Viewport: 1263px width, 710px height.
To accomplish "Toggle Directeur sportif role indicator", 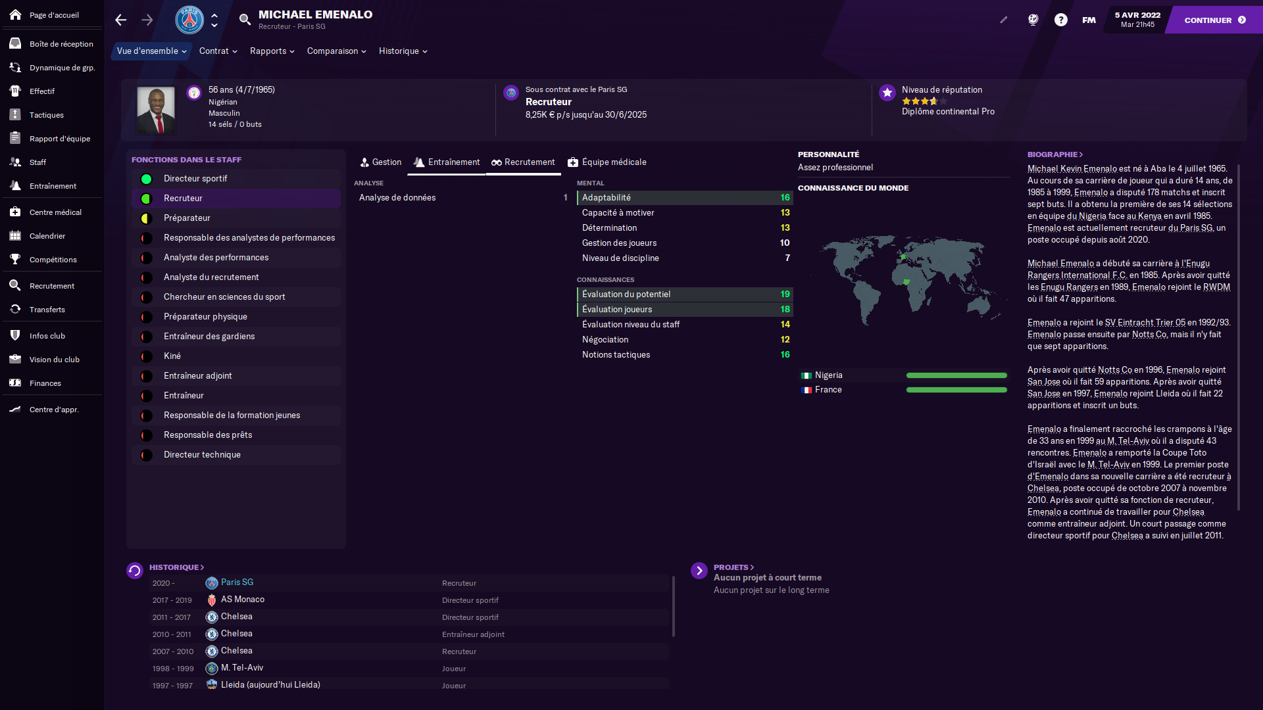I will coord(147,179).
